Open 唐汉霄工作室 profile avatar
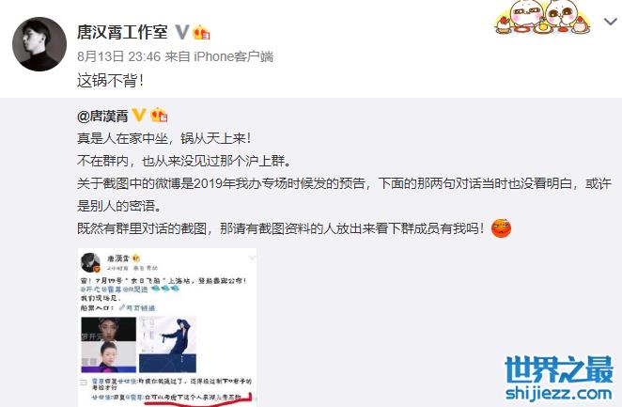 [x=39, y=44]
